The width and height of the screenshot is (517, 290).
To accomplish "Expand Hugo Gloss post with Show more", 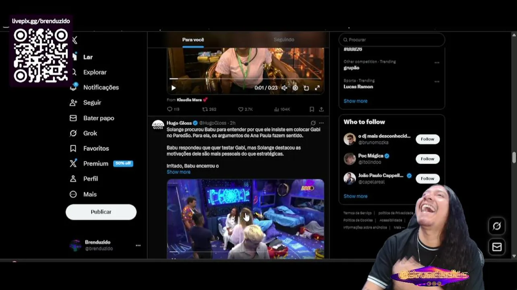I will pos(178,172).
